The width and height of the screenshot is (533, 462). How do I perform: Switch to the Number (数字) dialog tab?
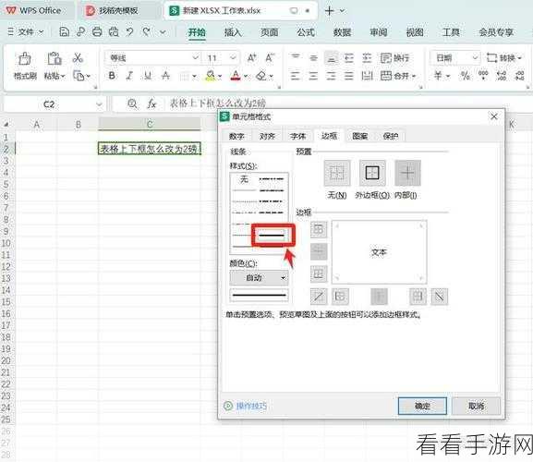pos(236,136)
